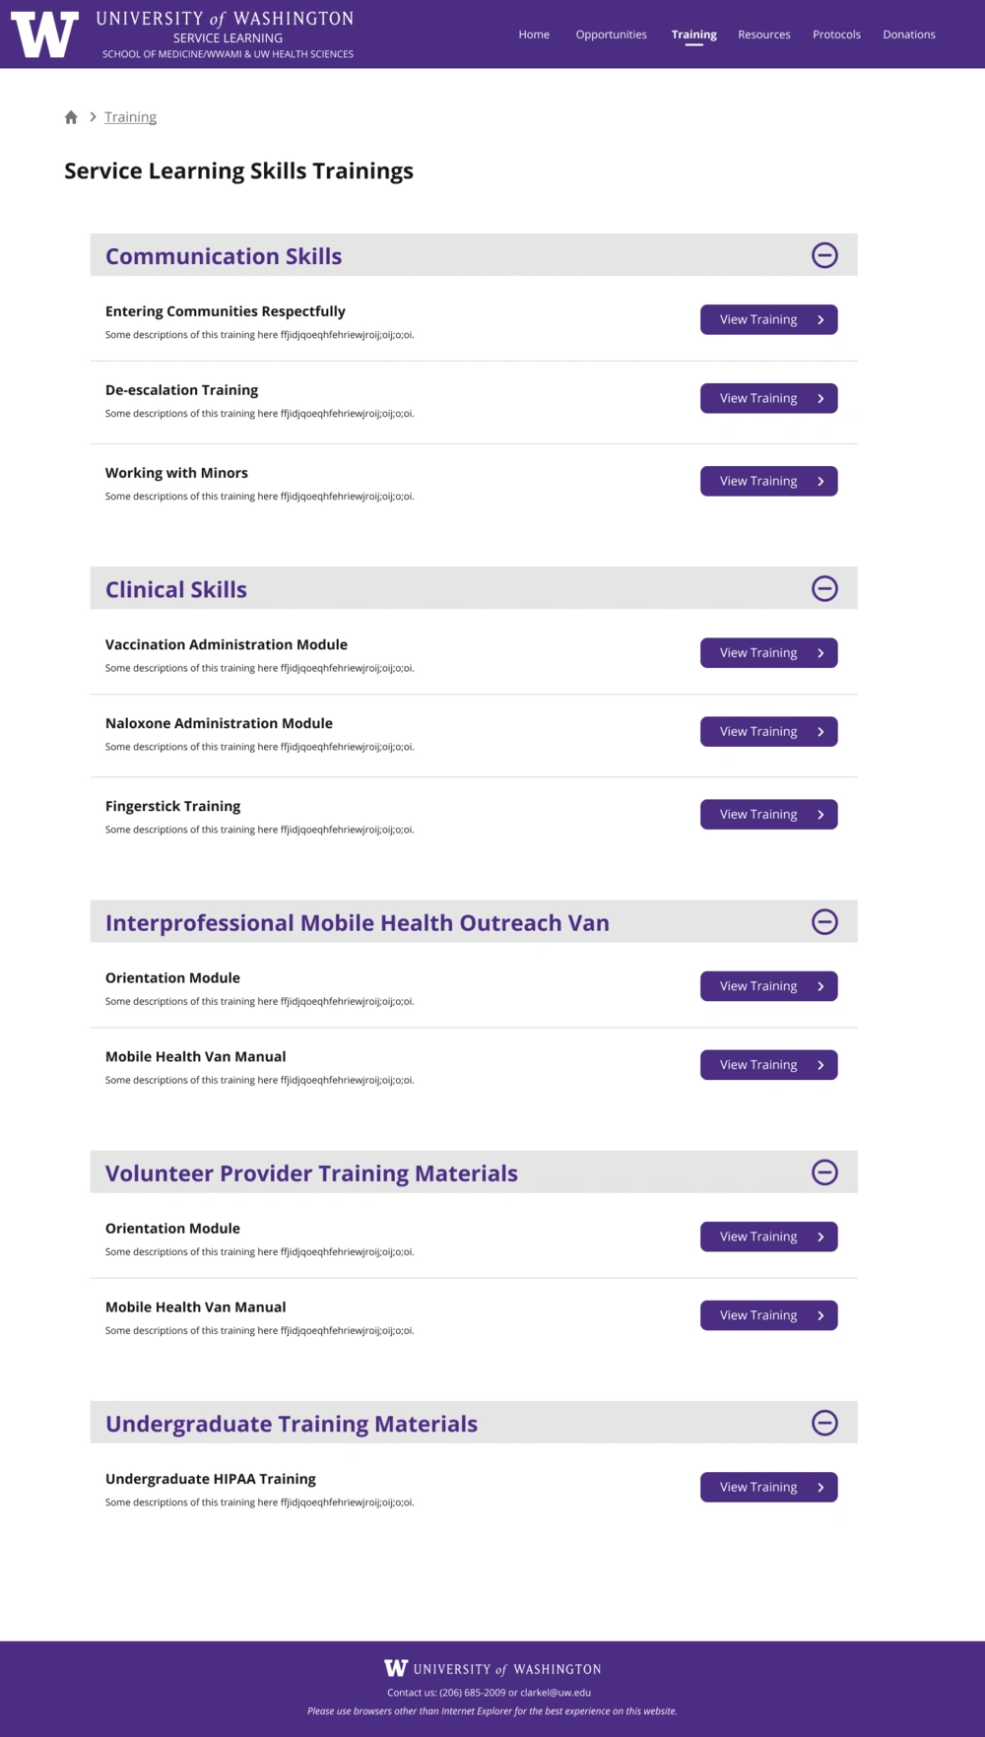Open View Training for Naloxone Administration Module
Image resolution: width=985 pixels, height=1737 pixels.
[x=768, y=731]
